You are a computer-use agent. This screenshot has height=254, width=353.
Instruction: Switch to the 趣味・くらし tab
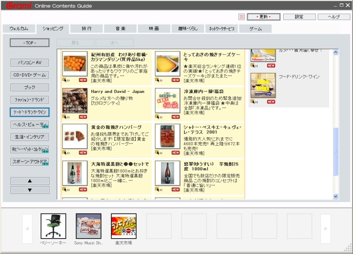pos(188,29)
